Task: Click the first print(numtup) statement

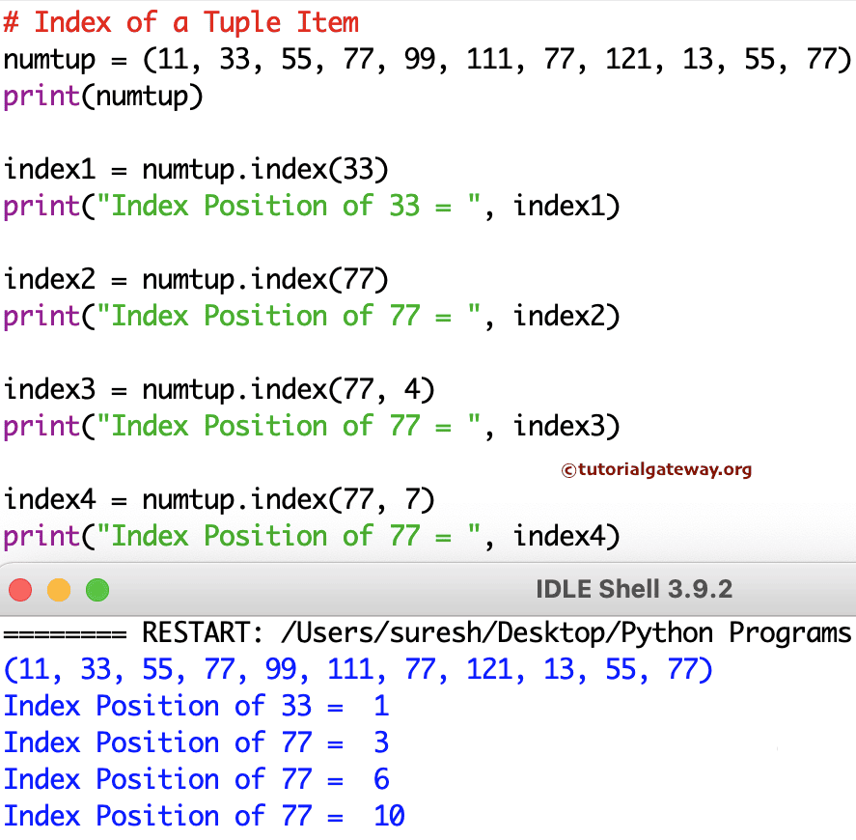Action: click(x=106, y=96)
